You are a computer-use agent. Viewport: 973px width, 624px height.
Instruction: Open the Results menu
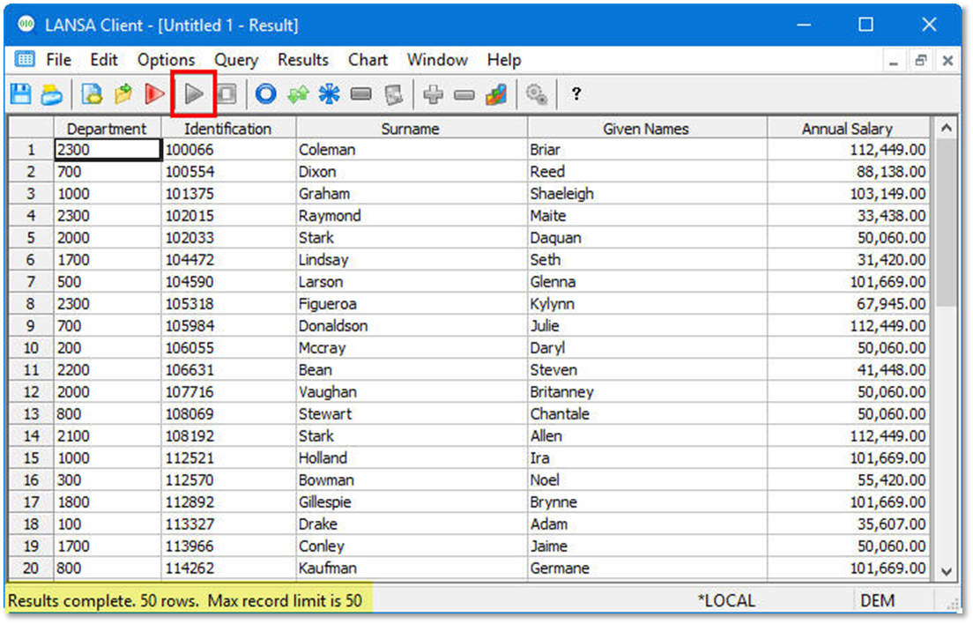(x=303, y=60)
